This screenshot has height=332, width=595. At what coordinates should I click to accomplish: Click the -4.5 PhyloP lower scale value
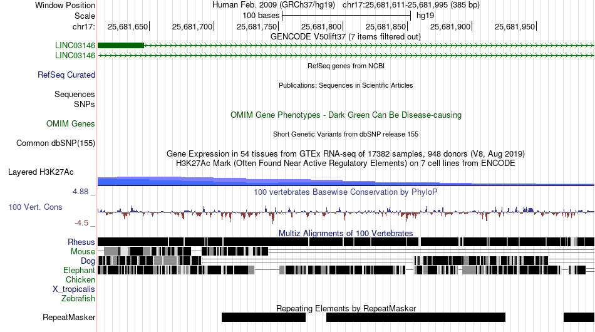click(x=81, y=223)
